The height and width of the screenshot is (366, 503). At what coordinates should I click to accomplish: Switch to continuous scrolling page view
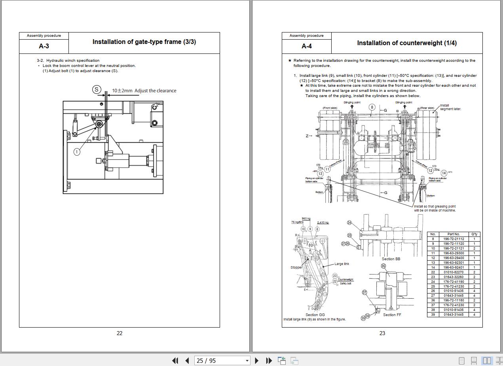[x=474, y=360]
